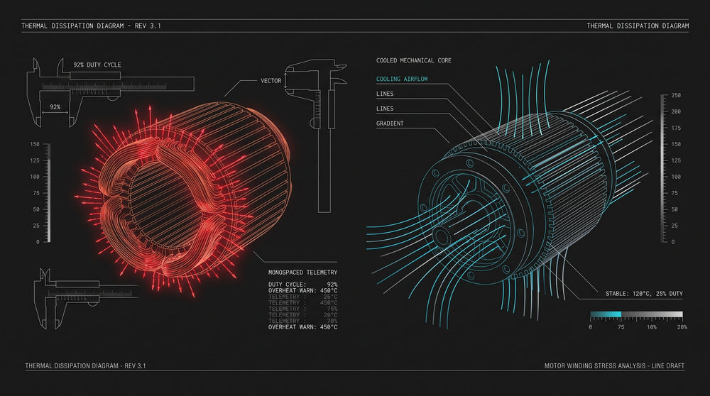710x396 pixels.
Task: Click the "175" mark on the tall scale
Action: [676, 128]
